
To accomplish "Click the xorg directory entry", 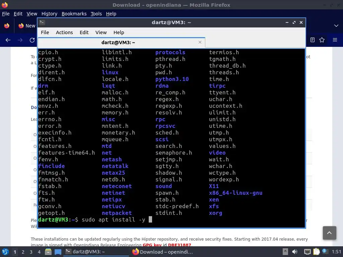I will [215, 213].
